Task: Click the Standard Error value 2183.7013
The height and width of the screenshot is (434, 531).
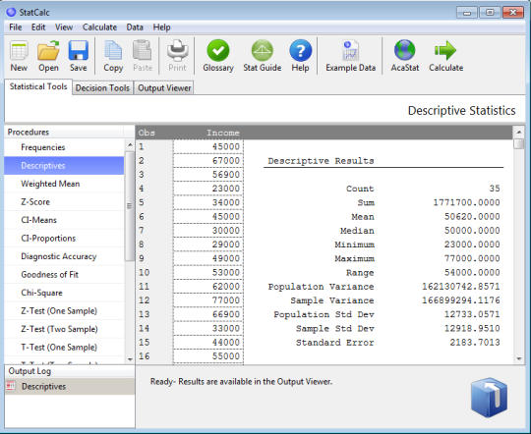Action: click(x=474, y=343)
